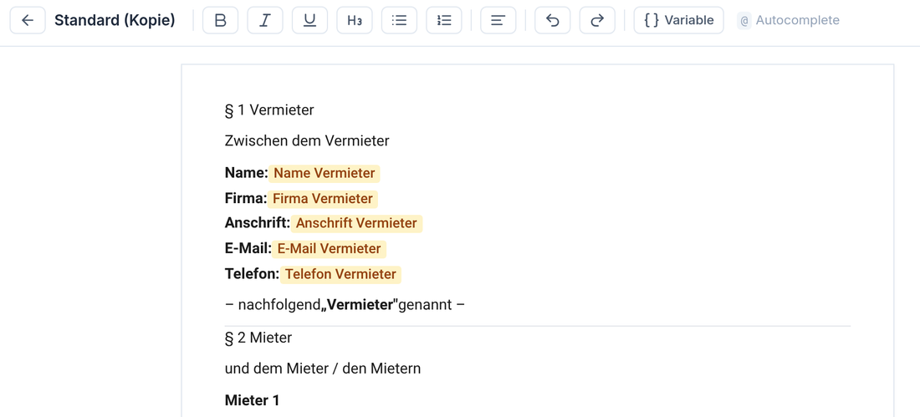Toggle underline formatting
Image resolution: width=920 pixels, height=417 pixels.
(x=309, y=21)
